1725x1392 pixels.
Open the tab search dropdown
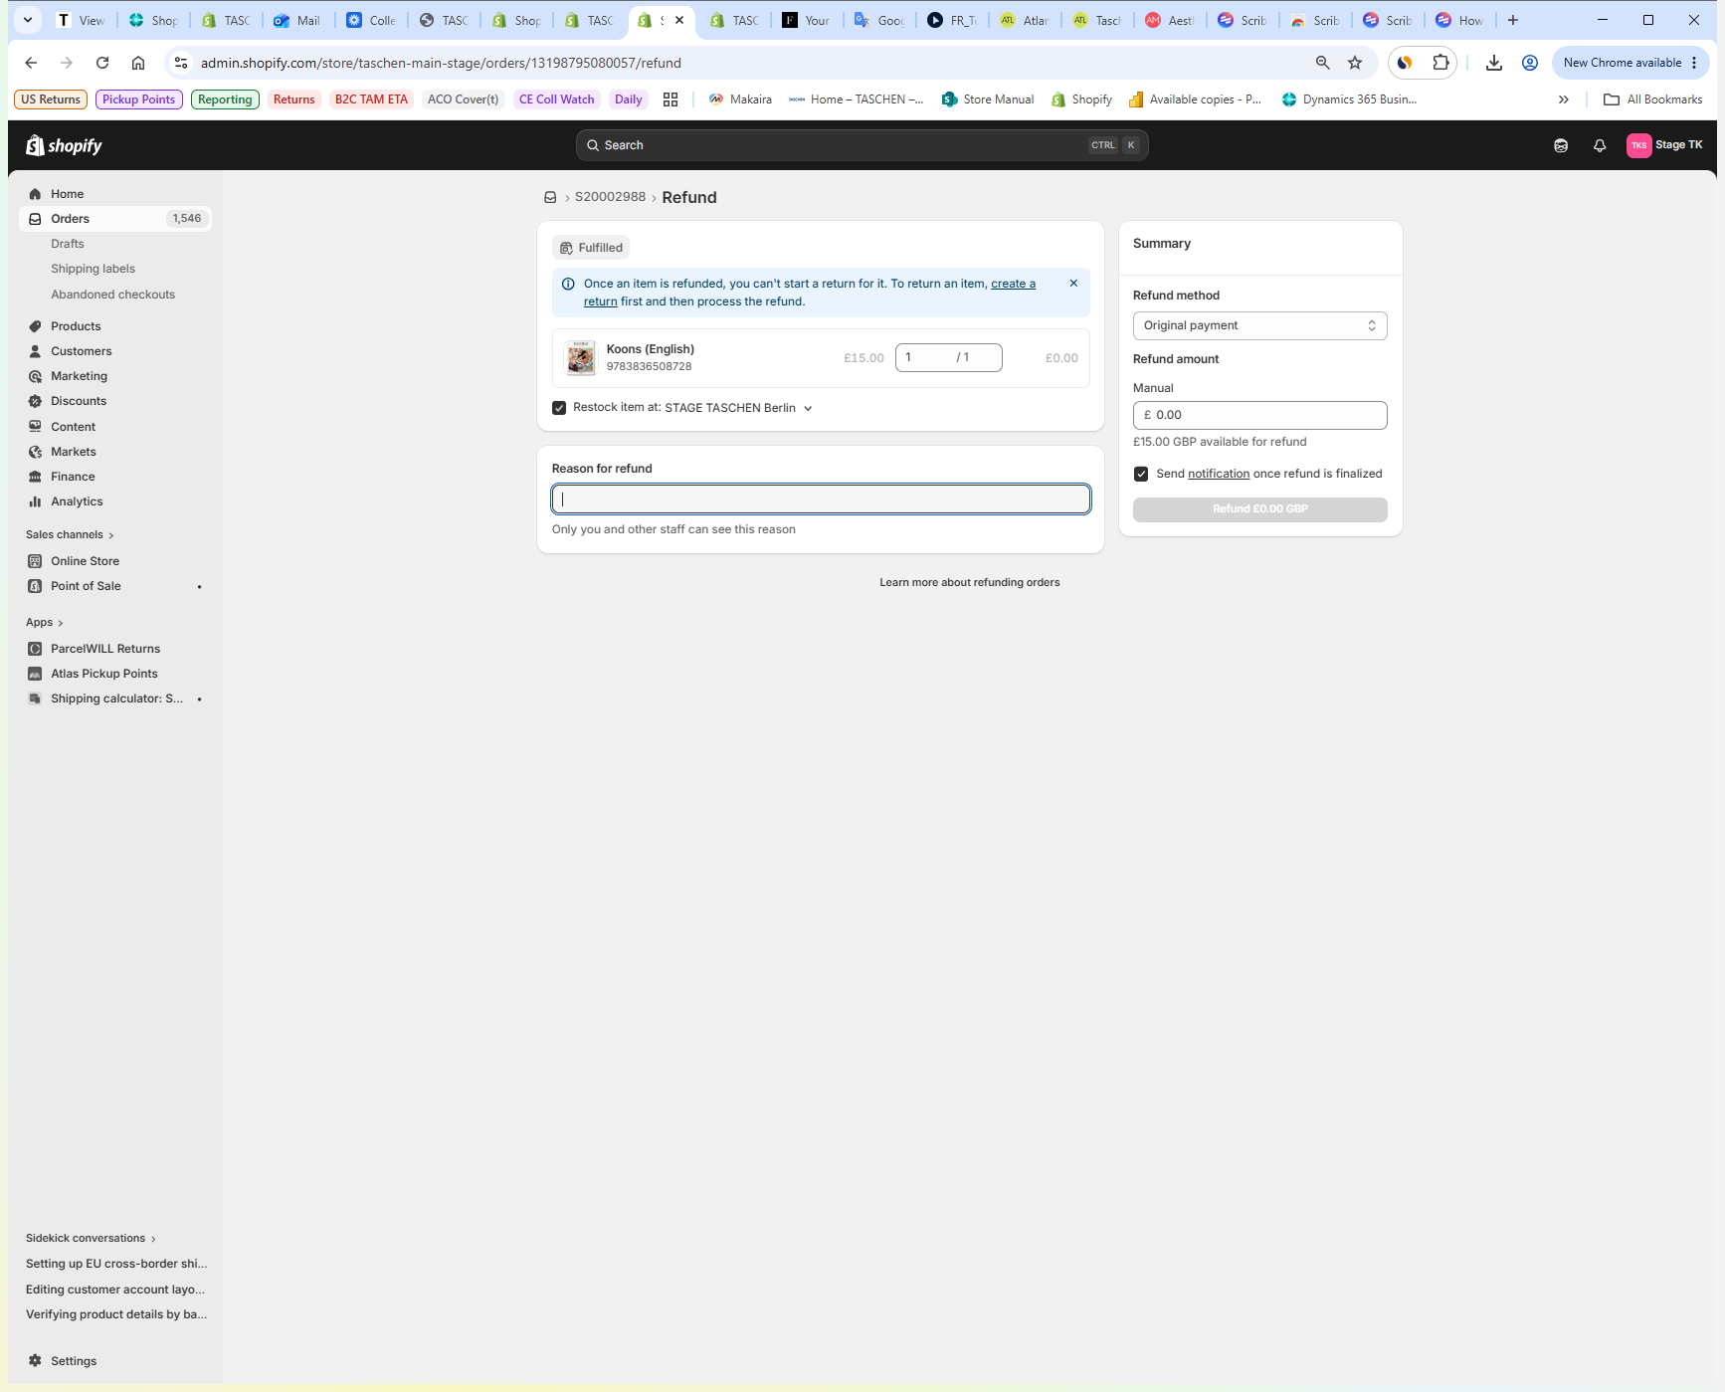(x=28, y=20)
